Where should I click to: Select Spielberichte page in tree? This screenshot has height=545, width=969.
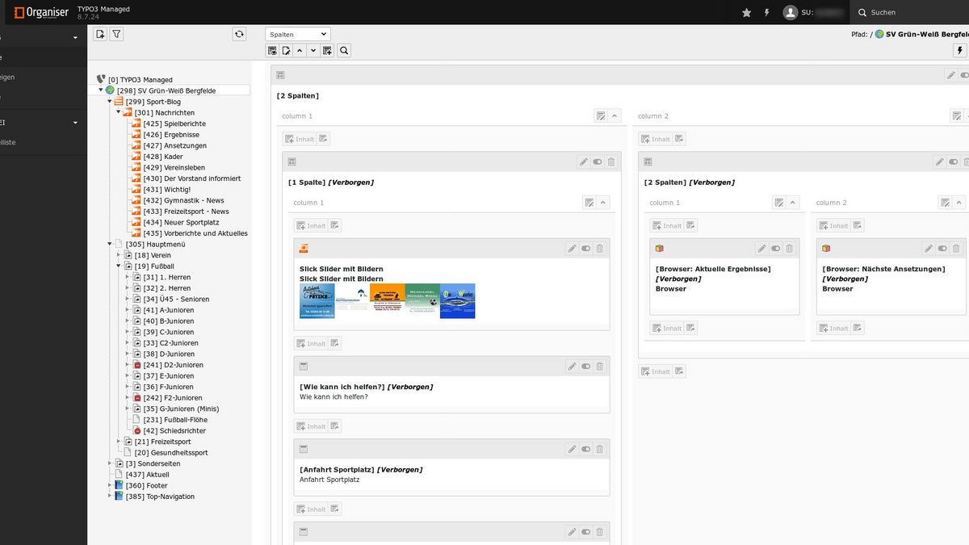pyautogui.click(x=174, y=124)
